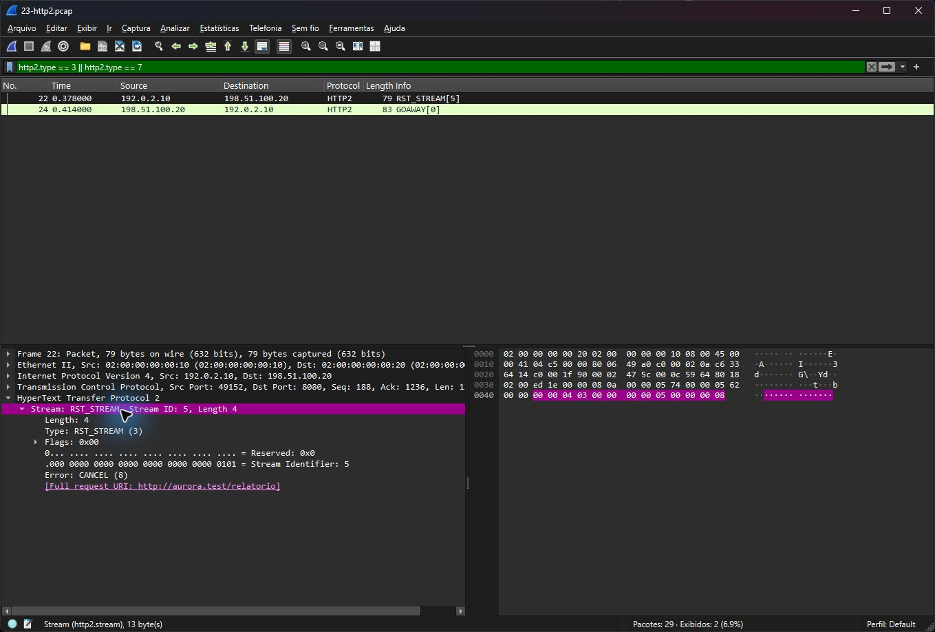935x632 pixels.
Task: Expand the Frame 22 tree row
Action: click(8, 354)
